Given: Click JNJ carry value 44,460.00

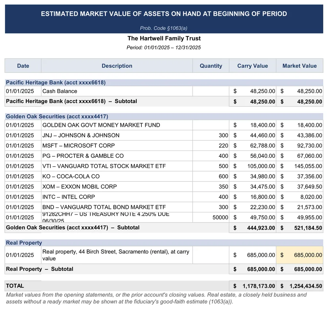Looking at the screenshot, I should coord(253,135).
